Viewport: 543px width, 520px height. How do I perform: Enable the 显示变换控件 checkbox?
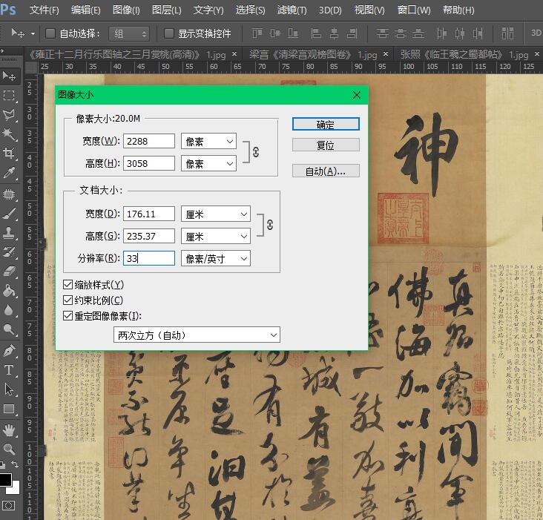[x=169, y=33]
